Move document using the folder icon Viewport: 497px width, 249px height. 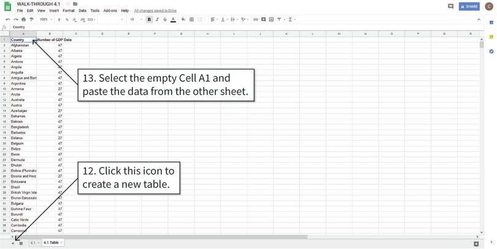click(x=75, y=4)
